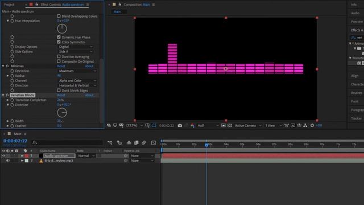The width and height of the screenshot is (364, 205).
Task: Open the Graph Editor icon
Action: click(154, 143)
